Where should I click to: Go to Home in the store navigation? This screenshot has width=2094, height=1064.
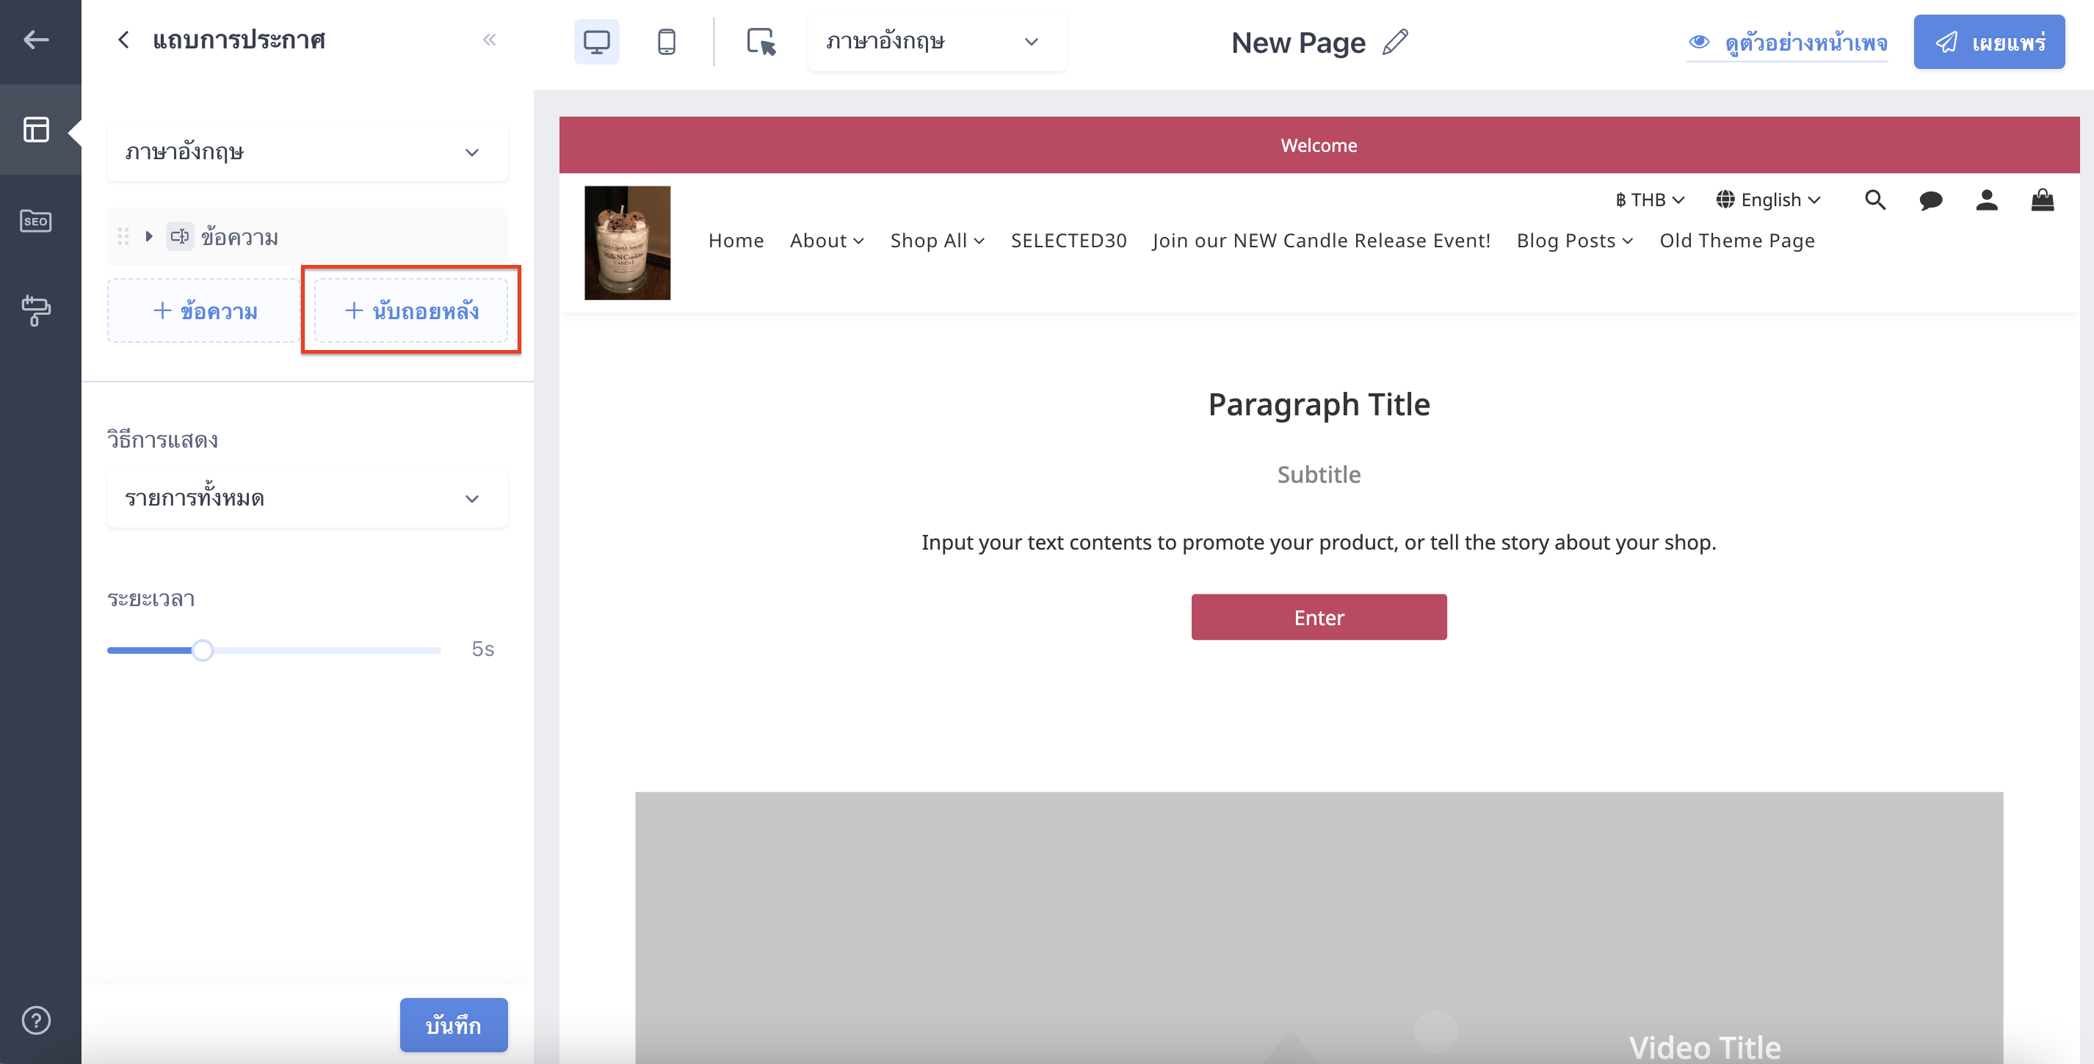coord(736,241)
